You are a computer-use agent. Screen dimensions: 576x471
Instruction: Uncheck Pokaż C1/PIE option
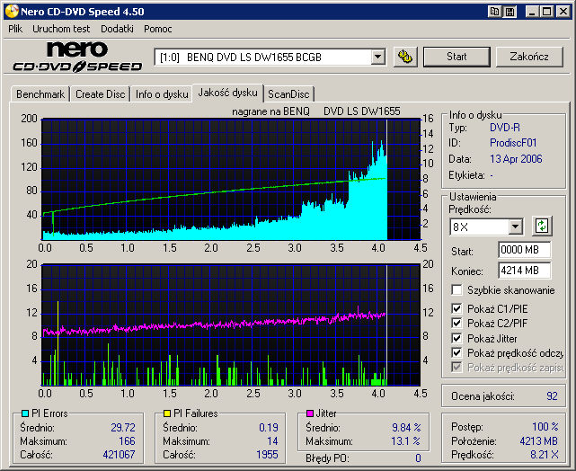[456, 308]
